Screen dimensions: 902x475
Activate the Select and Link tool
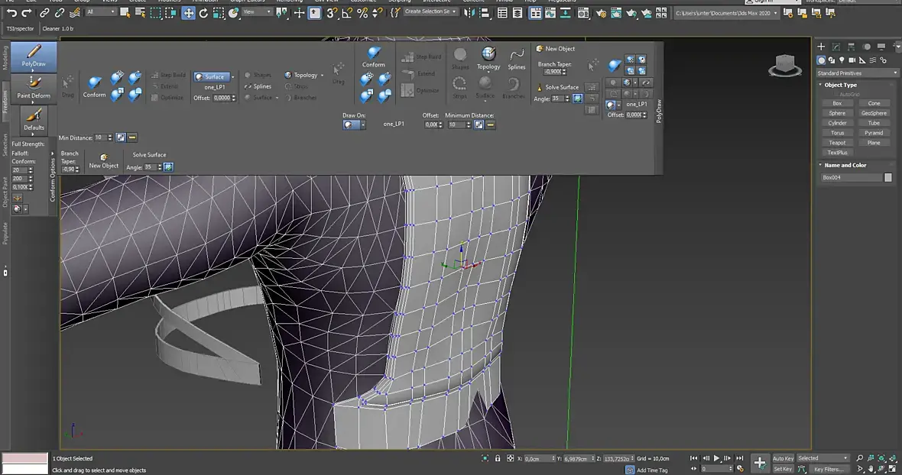coord(44,13)
